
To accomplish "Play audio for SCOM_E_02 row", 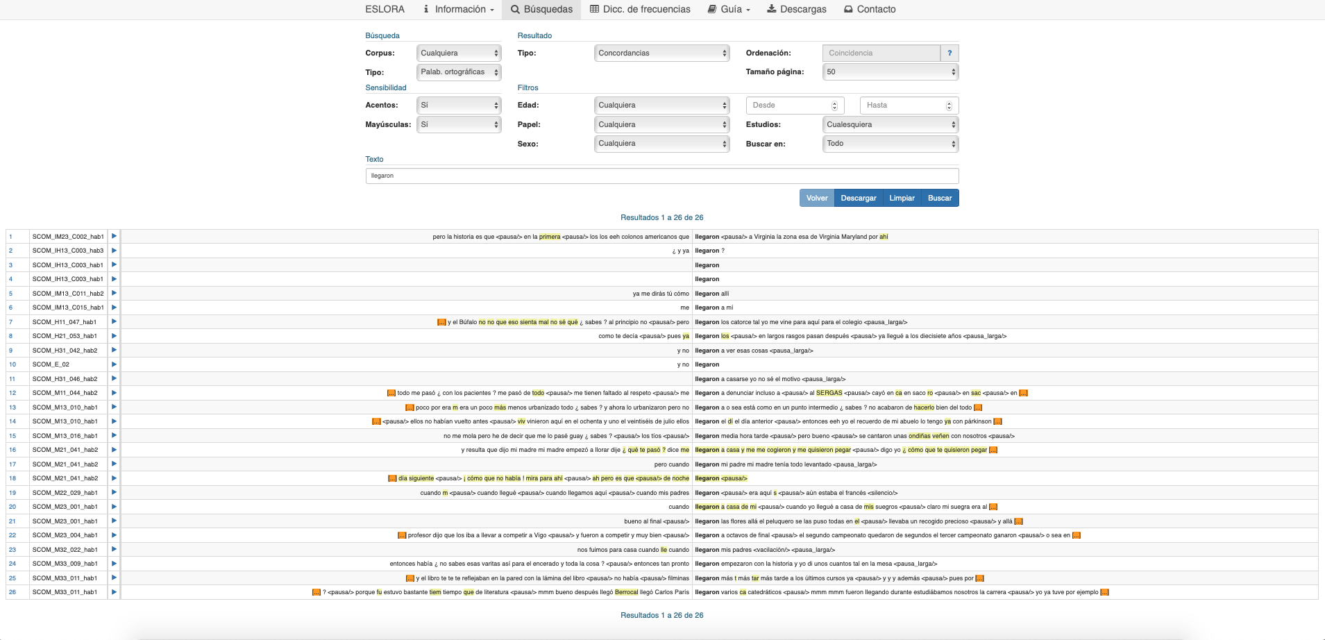I will click(114, 364).
